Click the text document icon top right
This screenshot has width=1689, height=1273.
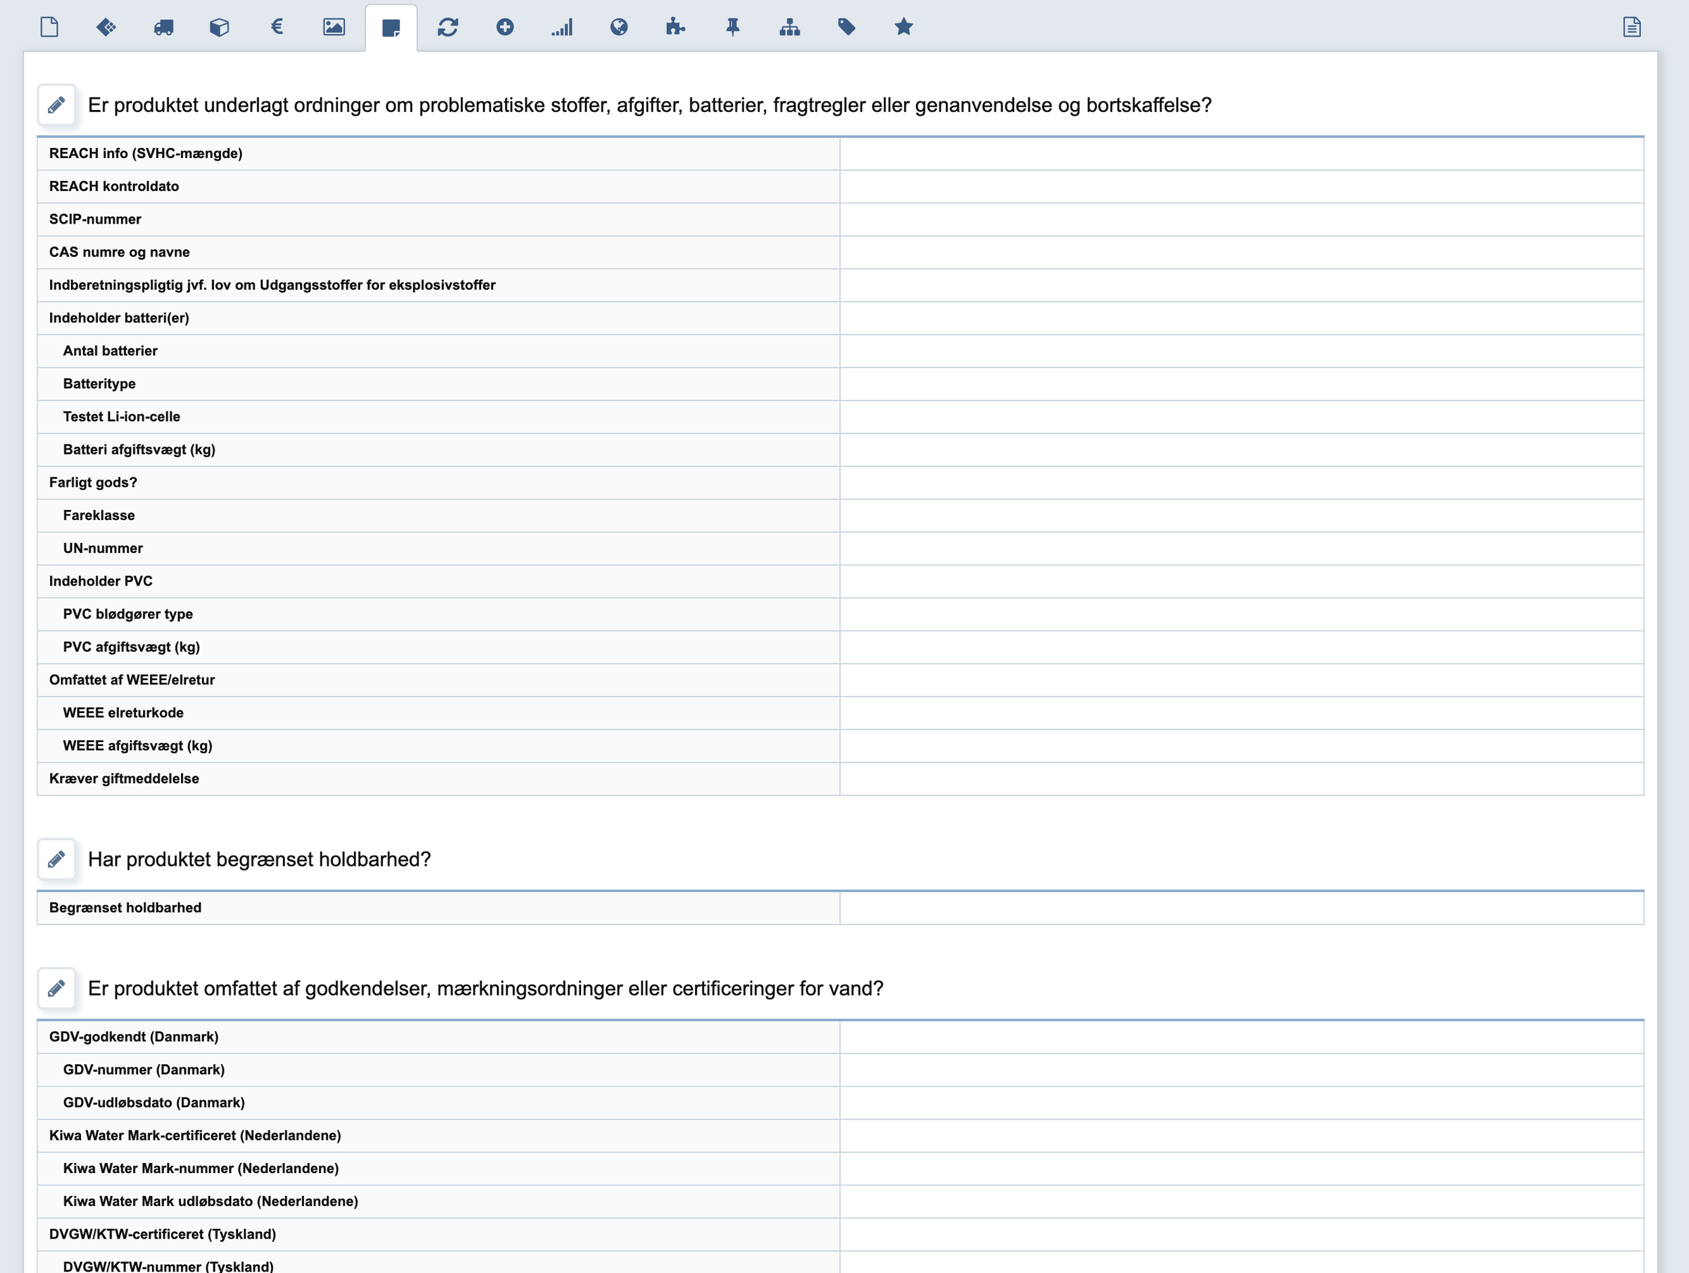(1632, 28)
